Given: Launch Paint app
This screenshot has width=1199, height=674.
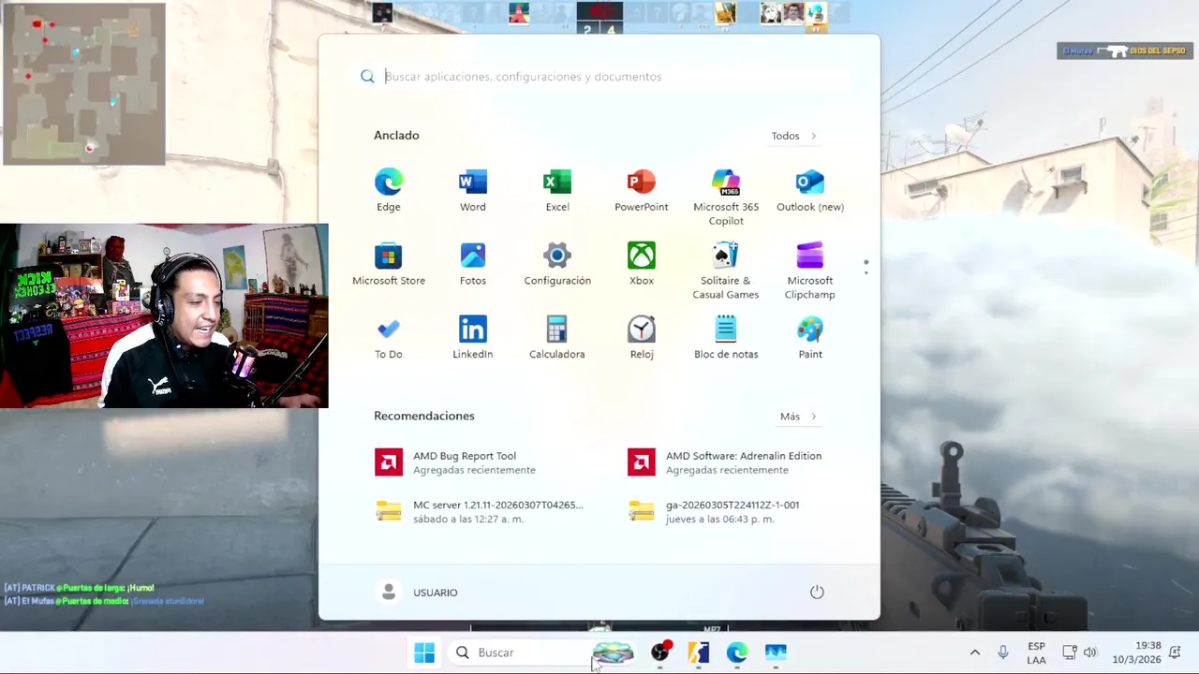Looking at the screenshot, I should click(x=810, y=338).
